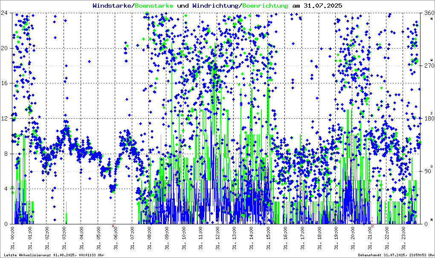
Task: Click the time label '31. 06:00'
Action: [x=116, y=238]
